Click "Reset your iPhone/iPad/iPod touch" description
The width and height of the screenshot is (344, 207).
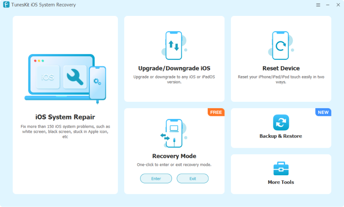coord(281,79)
